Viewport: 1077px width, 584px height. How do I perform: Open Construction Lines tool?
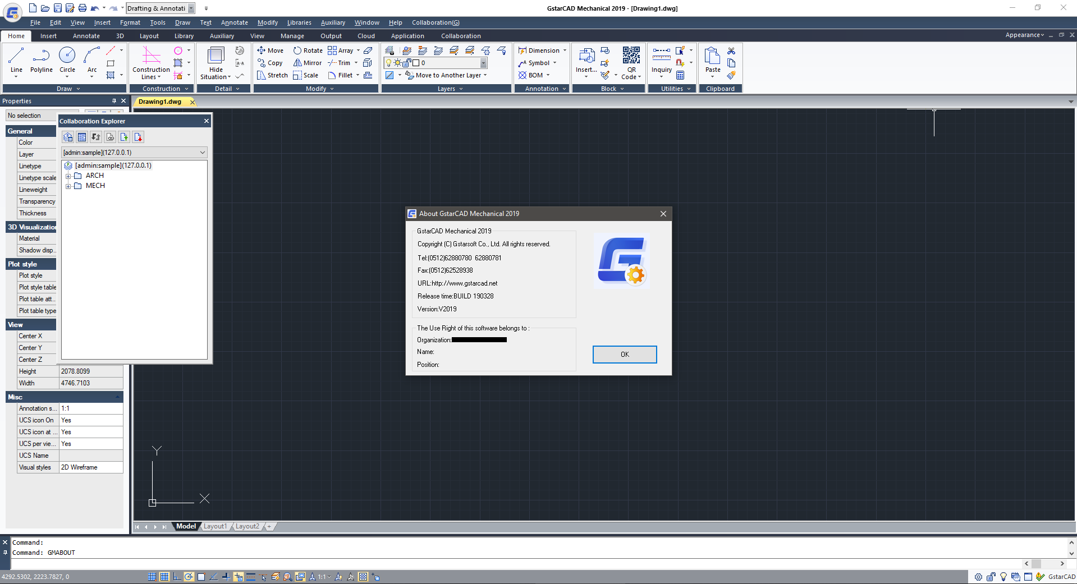(x=151, y=63)
